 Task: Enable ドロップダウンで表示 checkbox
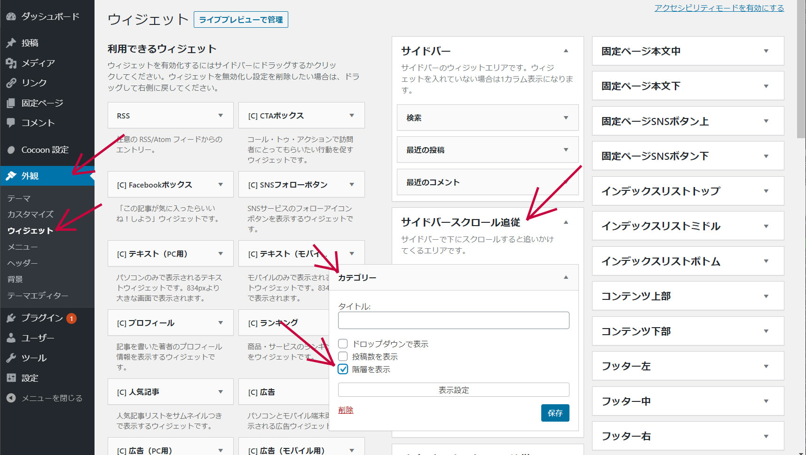343,344
